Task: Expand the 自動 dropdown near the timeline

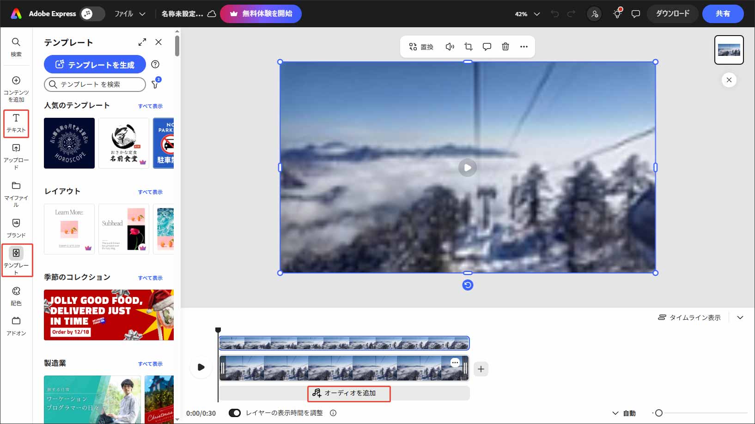Action: (x=625, y=413)
